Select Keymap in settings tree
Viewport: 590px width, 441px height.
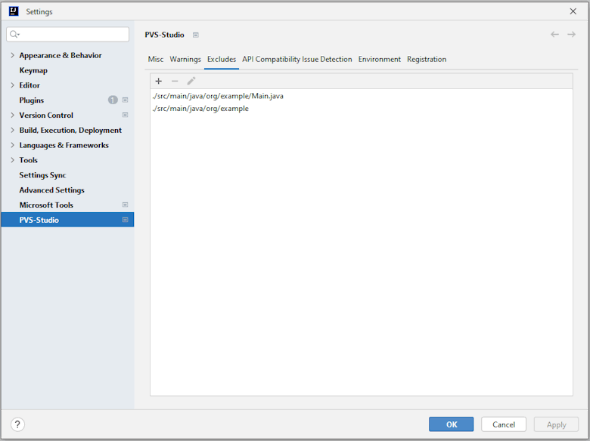coord(33,70)
